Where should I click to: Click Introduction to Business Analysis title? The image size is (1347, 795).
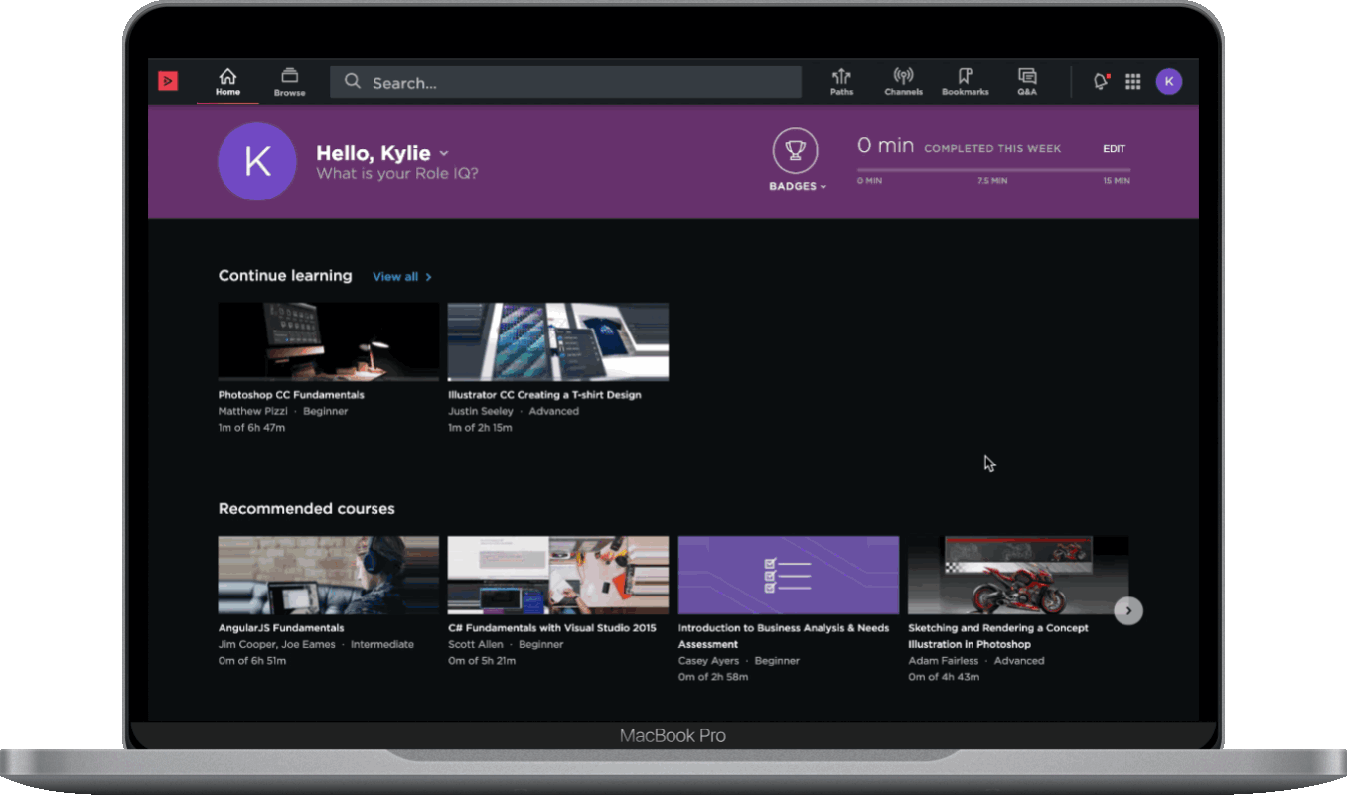coord(784,636)
